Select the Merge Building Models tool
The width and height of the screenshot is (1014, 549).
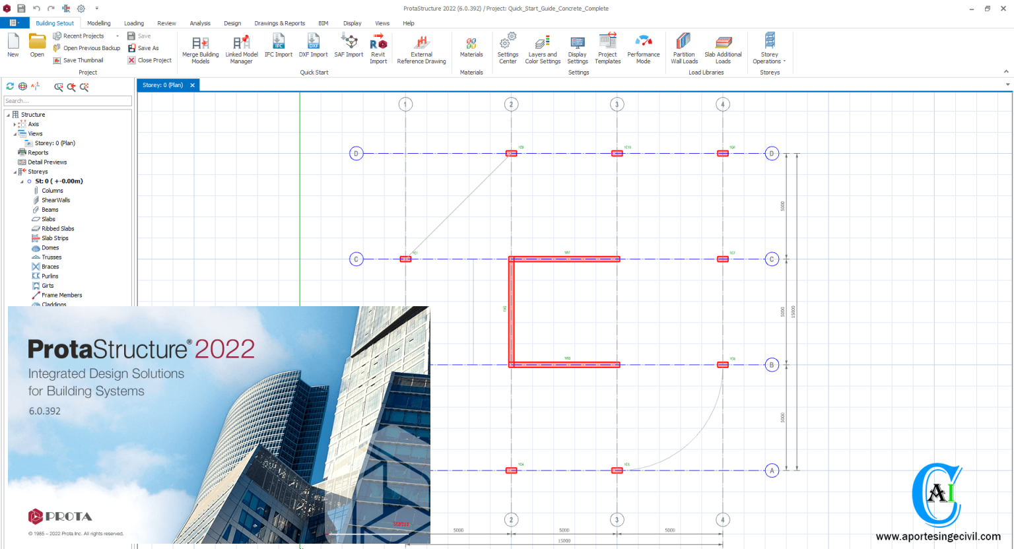(x=199, y=47)
